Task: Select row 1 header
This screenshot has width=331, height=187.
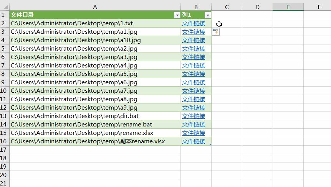Action: pyautogui.click(x=5, y=15)
